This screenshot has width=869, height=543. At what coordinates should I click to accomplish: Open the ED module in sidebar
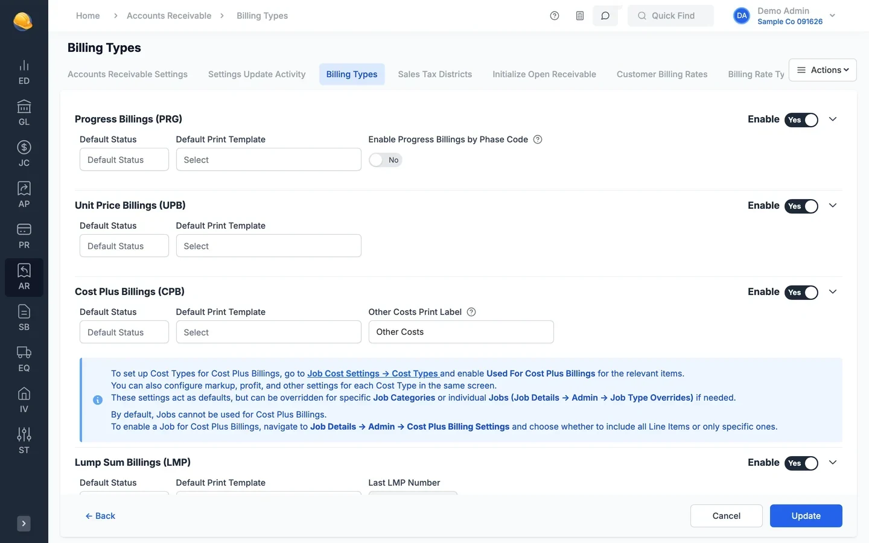pos(24,72)
